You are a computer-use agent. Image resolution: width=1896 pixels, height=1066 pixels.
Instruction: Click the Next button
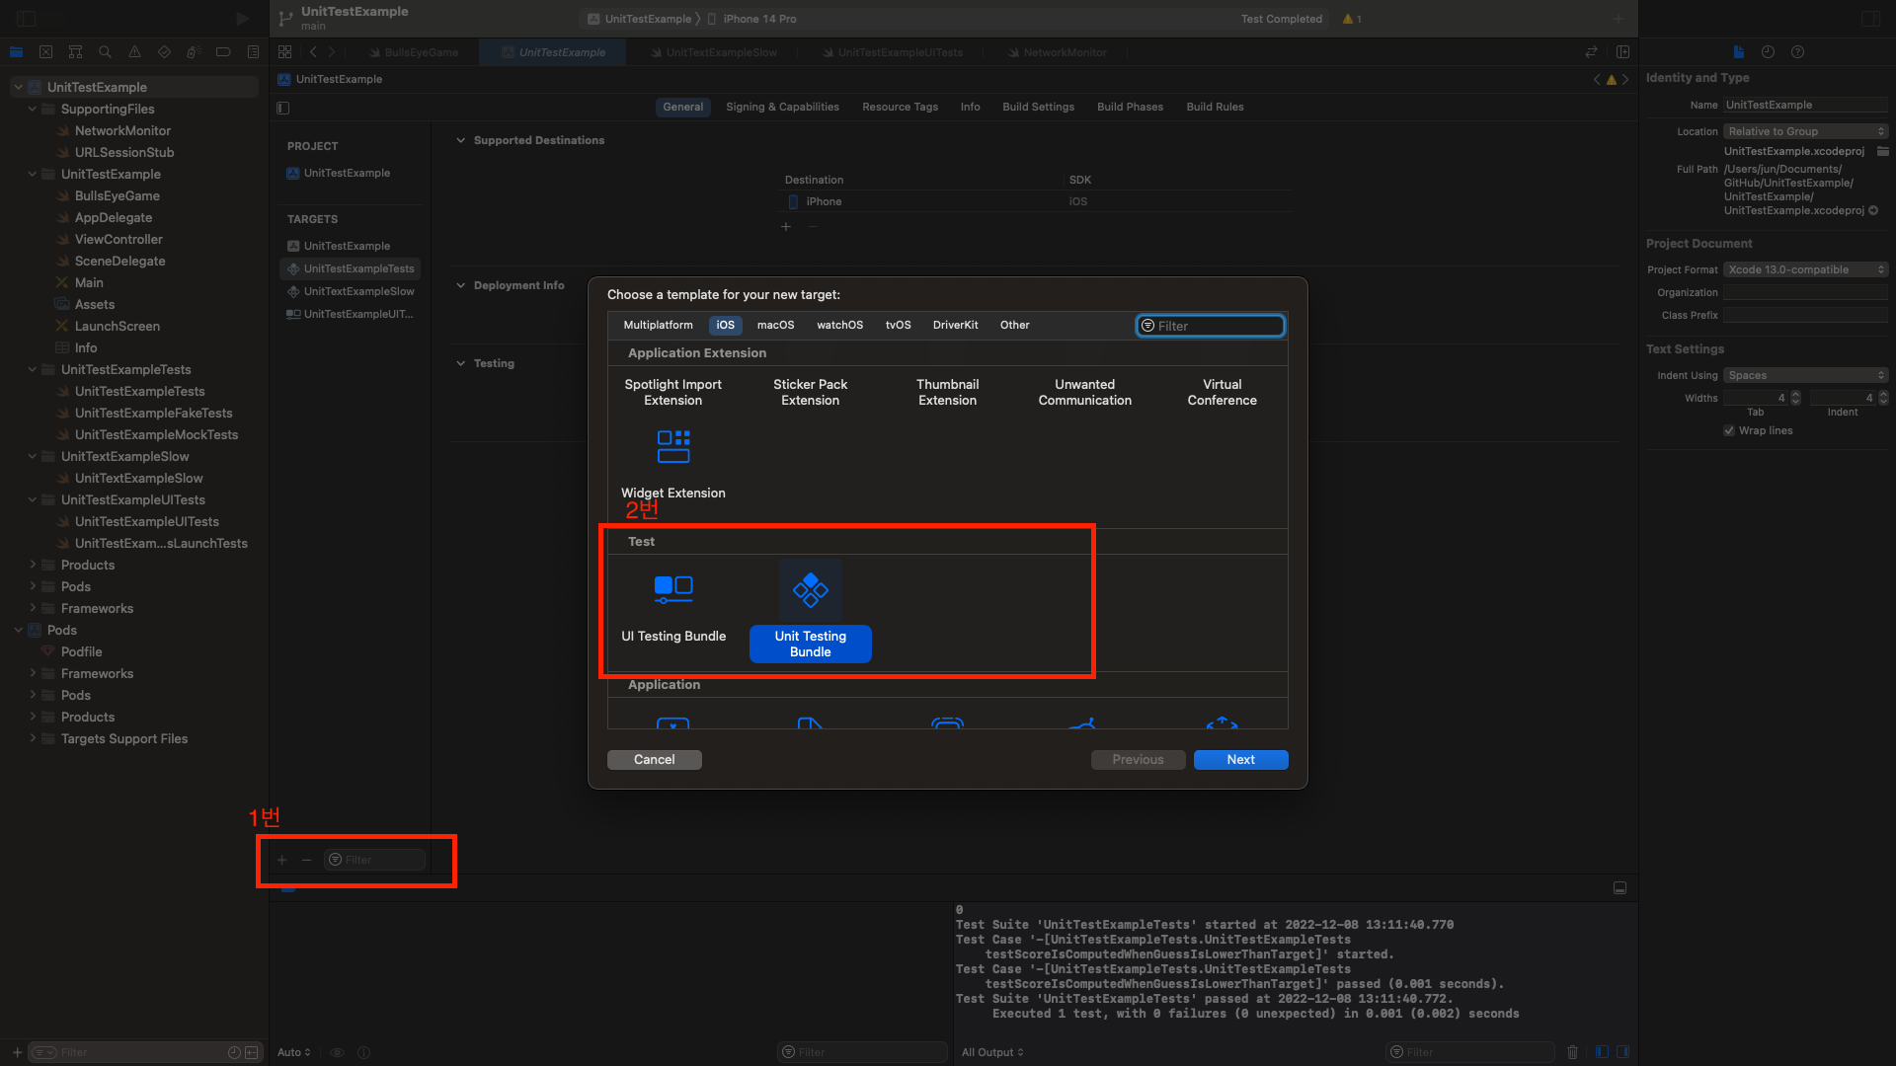tap(1240, 759)
